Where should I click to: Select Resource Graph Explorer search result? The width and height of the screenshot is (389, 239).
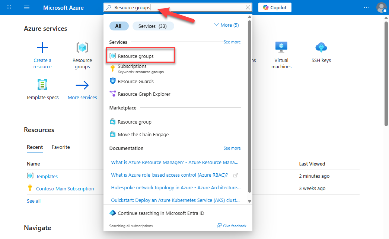click(x=144, y=94)
